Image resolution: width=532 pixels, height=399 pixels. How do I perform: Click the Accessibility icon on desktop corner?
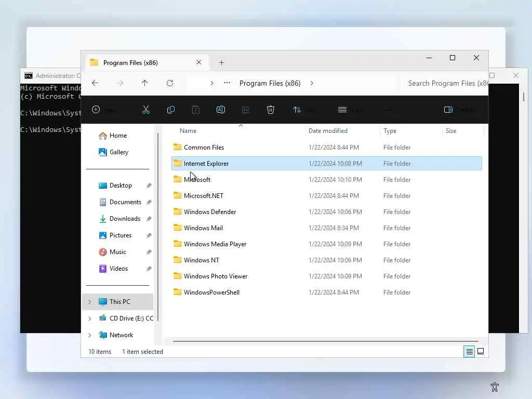click(x=495, y=387)
